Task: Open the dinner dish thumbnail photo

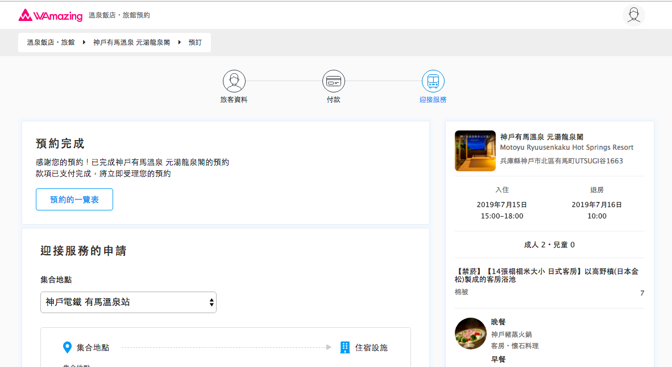Action: click(471, 333)
